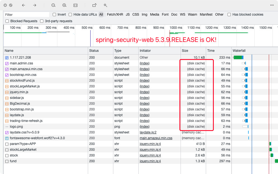Click the jquery.min.js:4 initiator for stock

tap(150, 155)
